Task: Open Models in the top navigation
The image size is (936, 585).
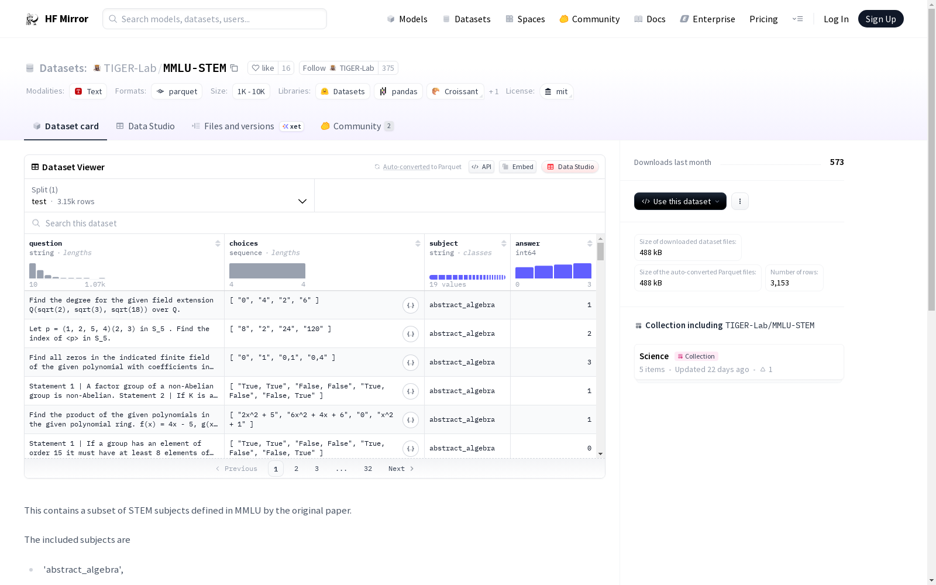Action: pos(407,19)
